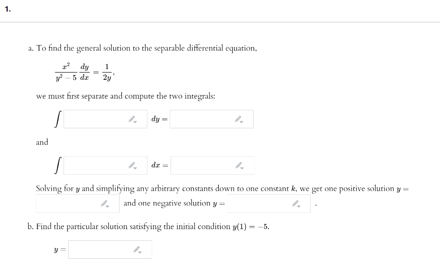Viewport: 440px width, 266px height.
Task: Open the equation editor for the dx result box
Action: click(x=239, y=164)
